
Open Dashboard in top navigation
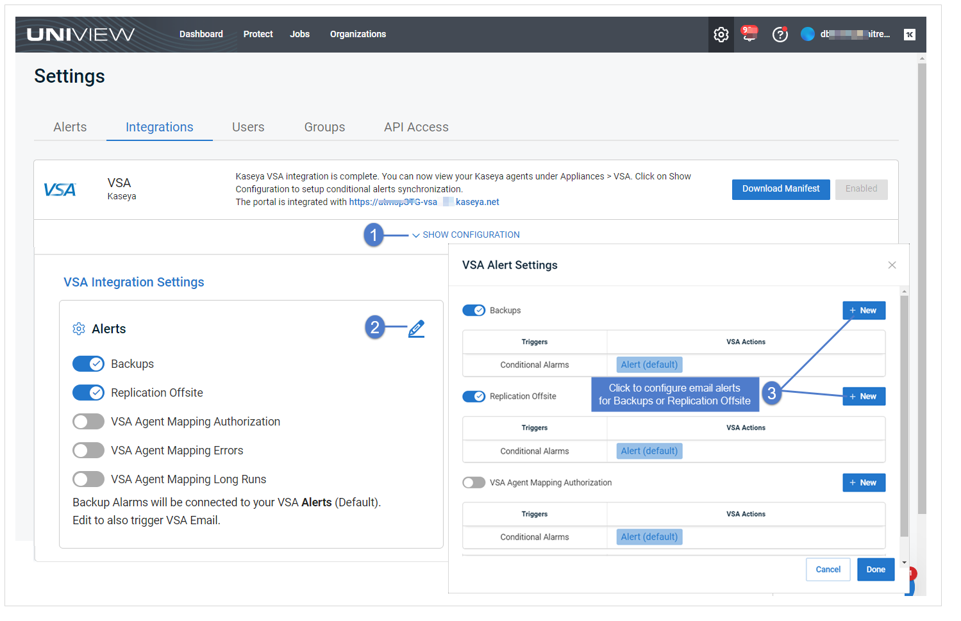[x=201, y=35]
